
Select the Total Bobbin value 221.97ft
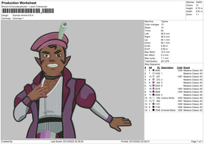(x=165, y=61)
